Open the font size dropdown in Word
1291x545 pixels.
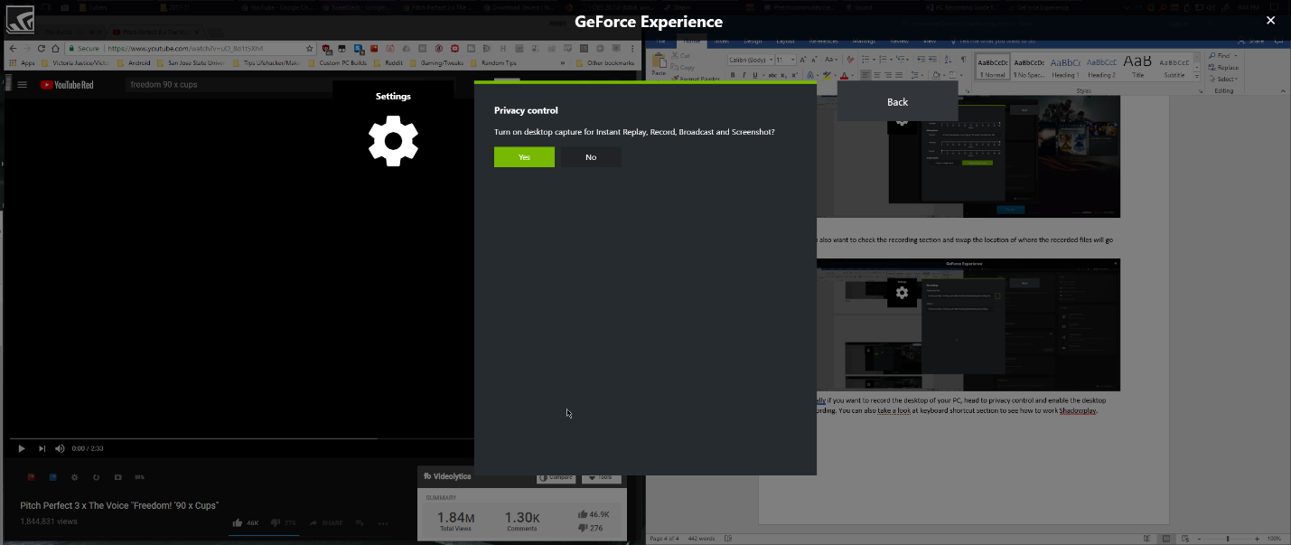pos(792,60)
